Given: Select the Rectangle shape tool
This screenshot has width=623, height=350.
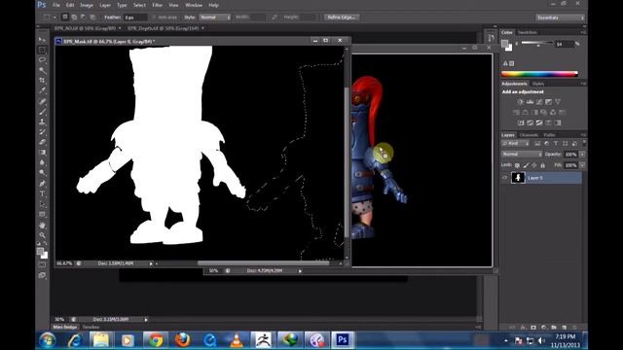Looking at the screenshot, I should coord(42,215).
